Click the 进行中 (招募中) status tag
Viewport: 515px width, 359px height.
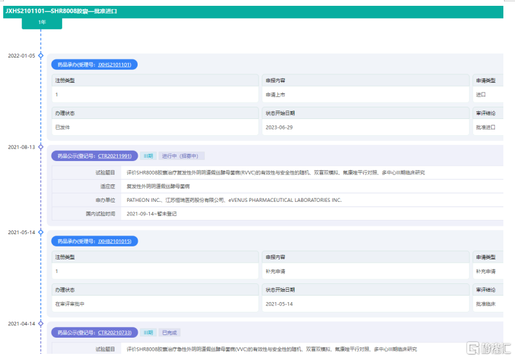click(180, 156)
